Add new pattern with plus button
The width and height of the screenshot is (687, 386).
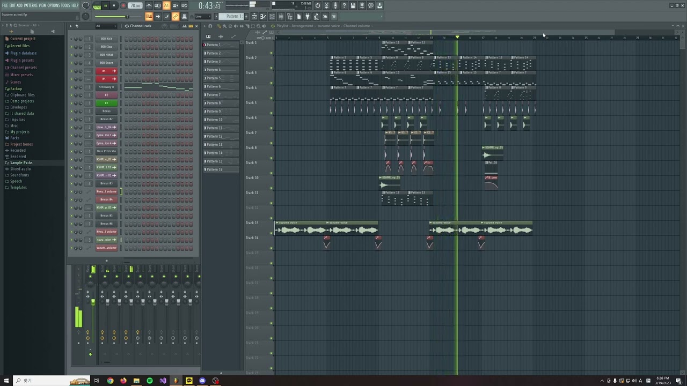[x=246, y=17]
